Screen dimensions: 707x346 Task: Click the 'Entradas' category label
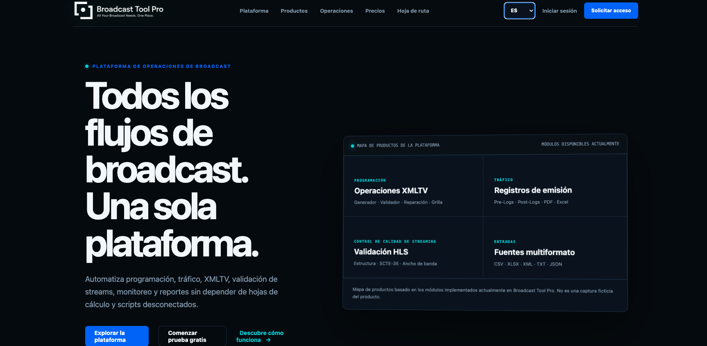[505, 242]
